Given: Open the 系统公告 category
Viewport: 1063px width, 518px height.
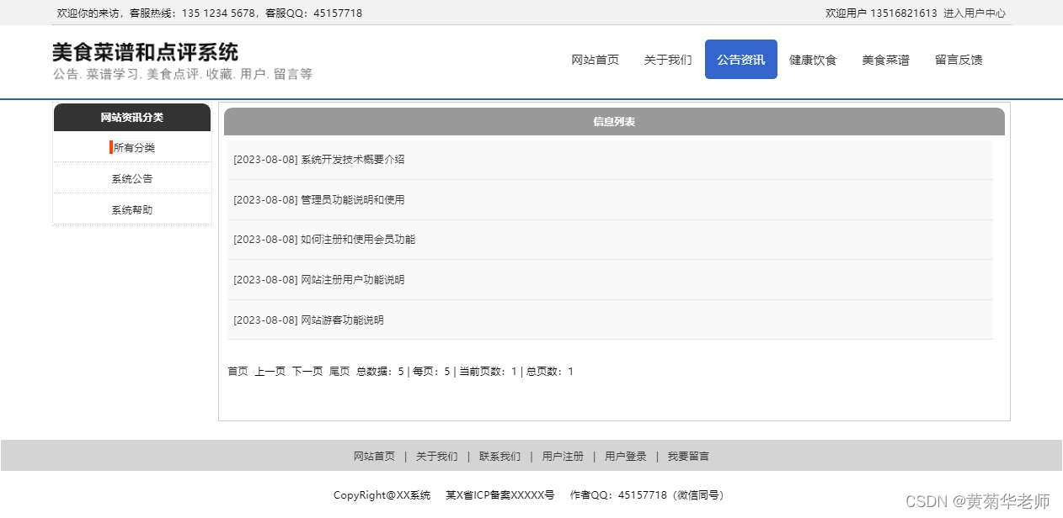Looking at the screenshot, I should (x=131, y=177).
